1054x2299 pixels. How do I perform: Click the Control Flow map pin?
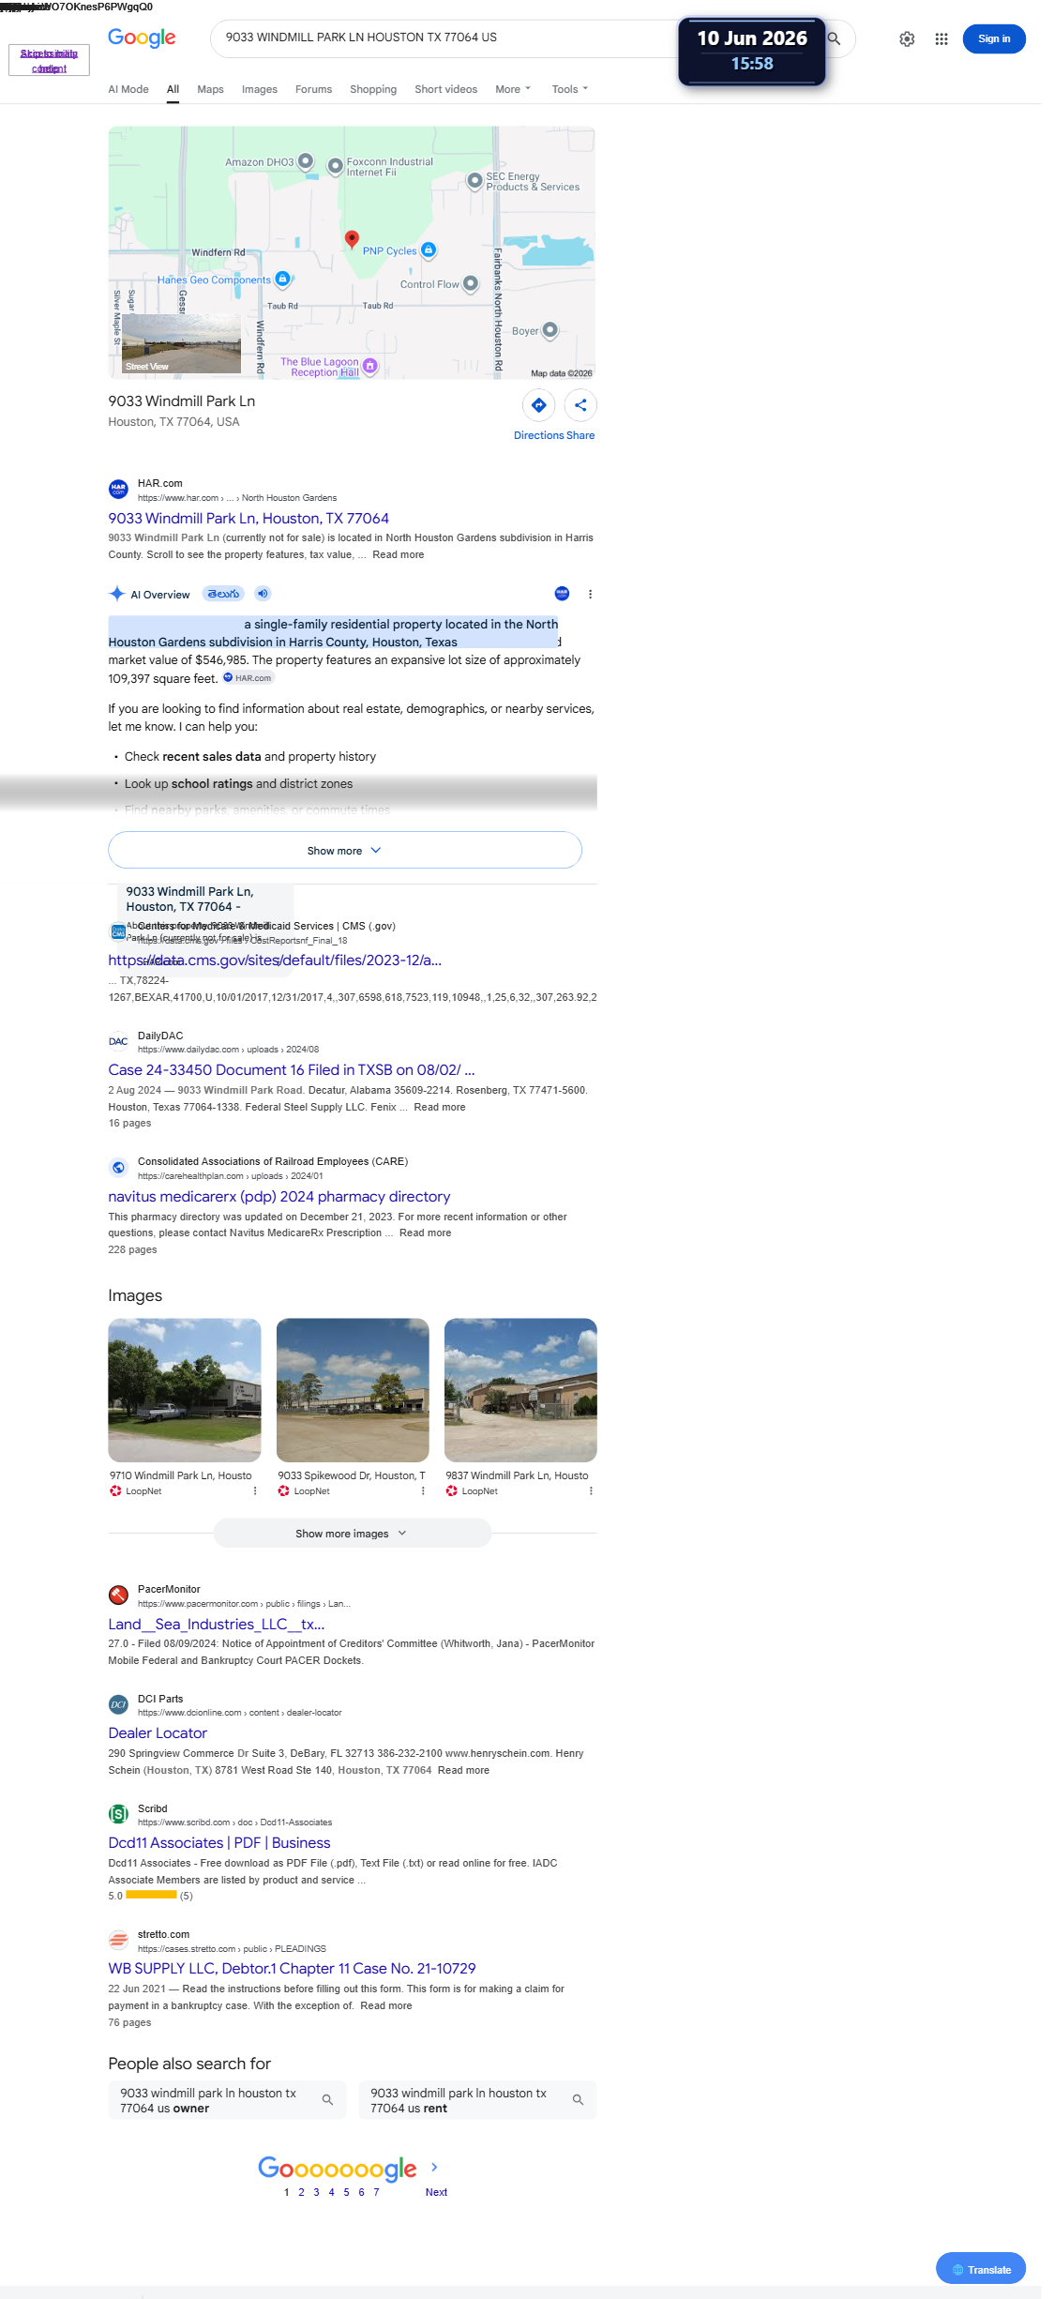click(471, 283)
